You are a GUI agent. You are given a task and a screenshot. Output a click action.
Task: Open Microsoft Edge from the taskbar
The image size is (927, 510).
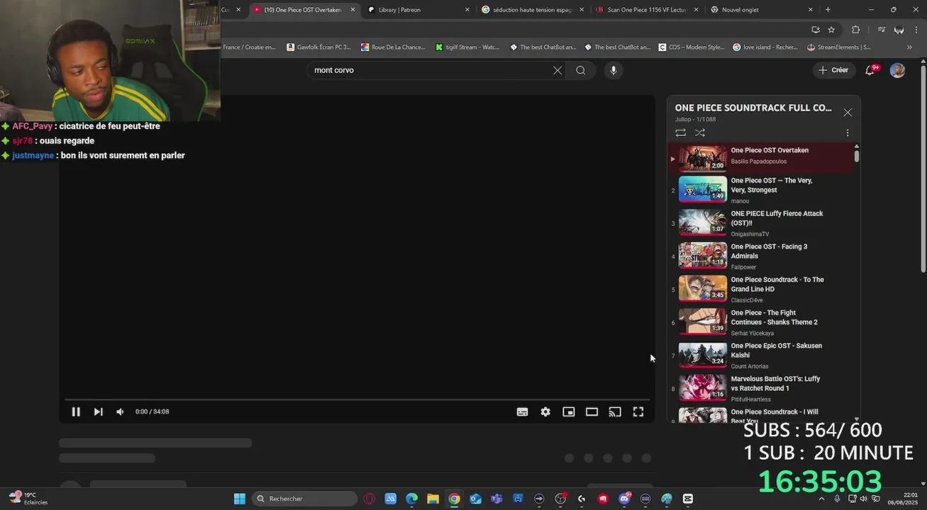click(x=412, y=499)
